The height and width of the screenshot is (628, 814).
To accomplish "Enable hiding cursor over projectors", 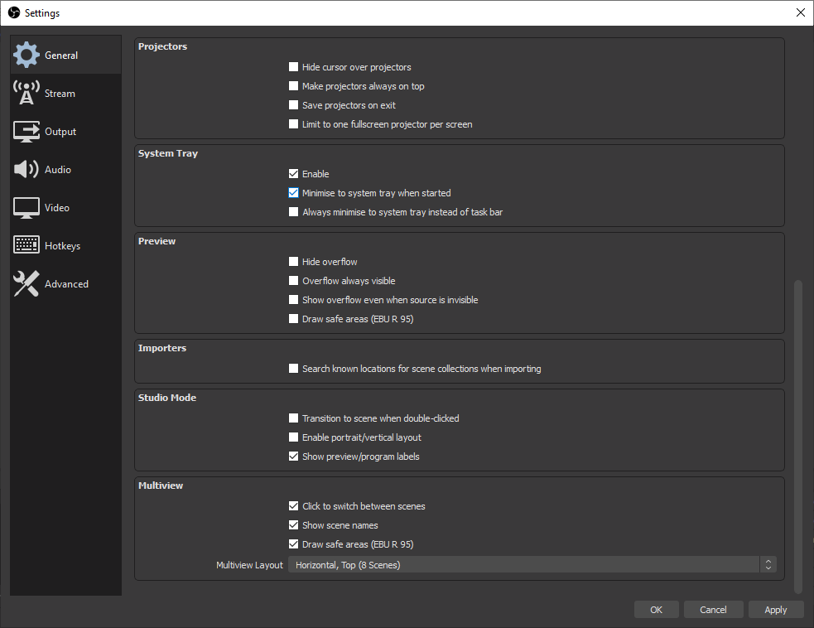I will tap(293, 66).
